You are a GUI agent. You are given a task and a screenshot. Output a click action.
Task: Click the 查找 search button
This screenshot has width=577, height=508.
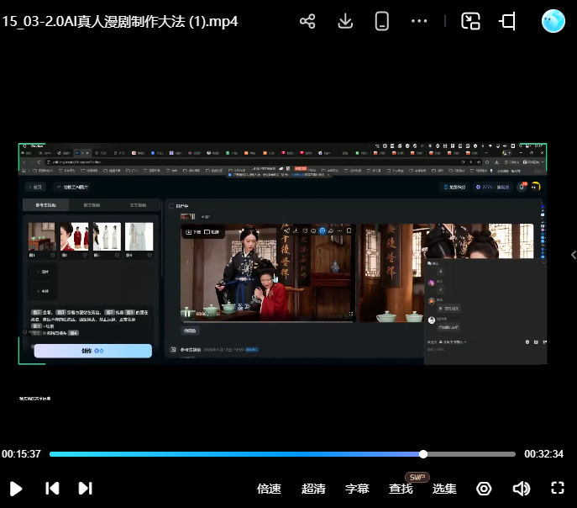401,489
